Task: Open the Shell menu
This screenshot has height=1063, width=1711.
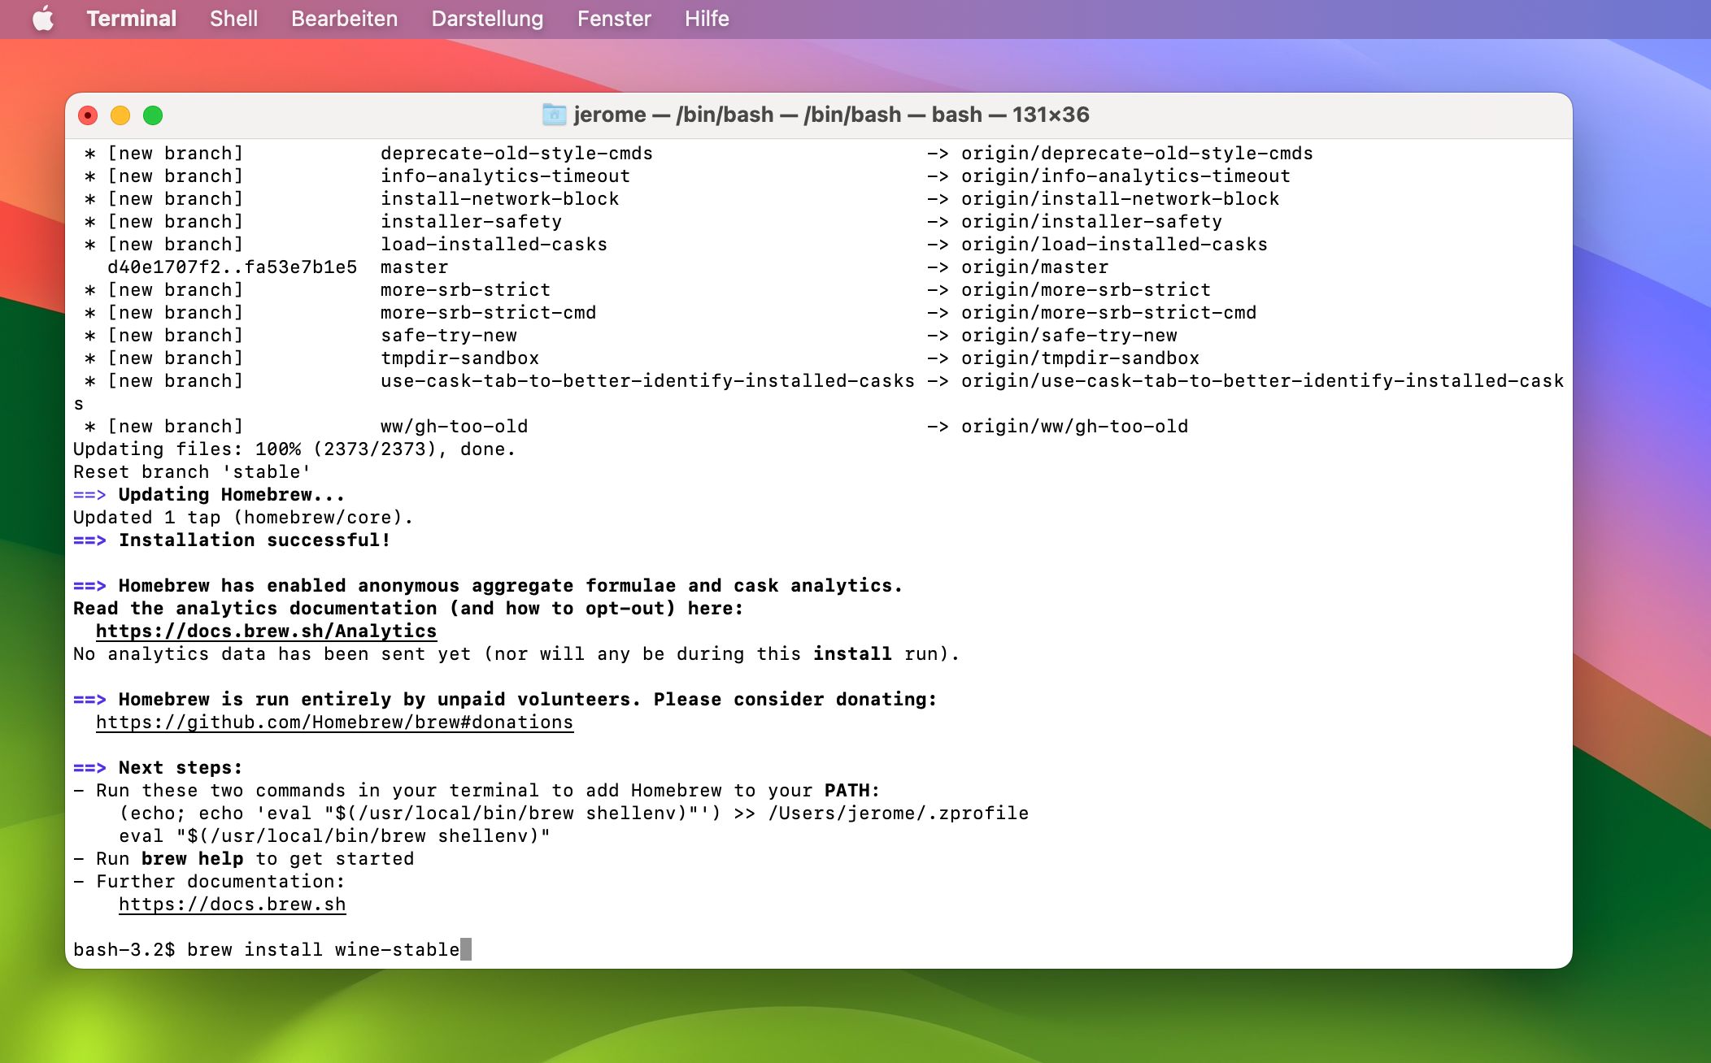Action: point(233,19)
